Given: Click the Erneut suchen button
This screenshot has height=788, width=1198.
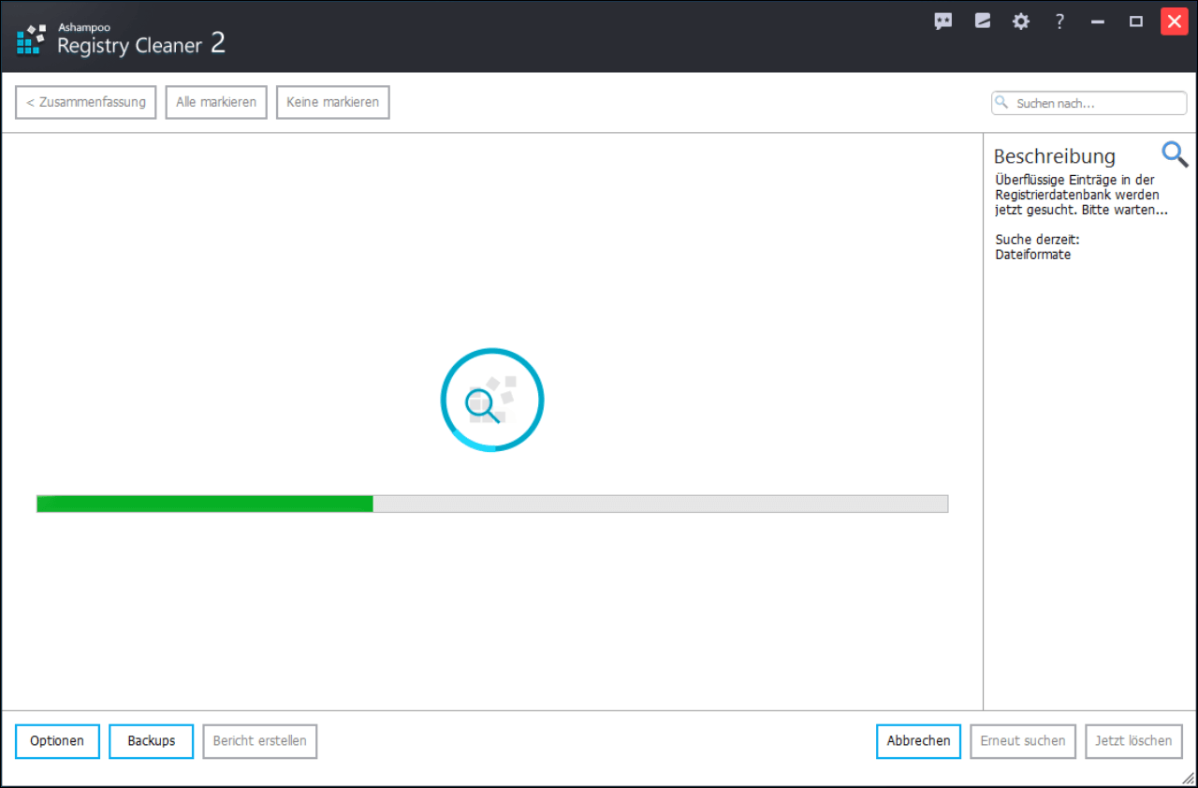Looking at the screenshot, I should tap(1023, 741).
